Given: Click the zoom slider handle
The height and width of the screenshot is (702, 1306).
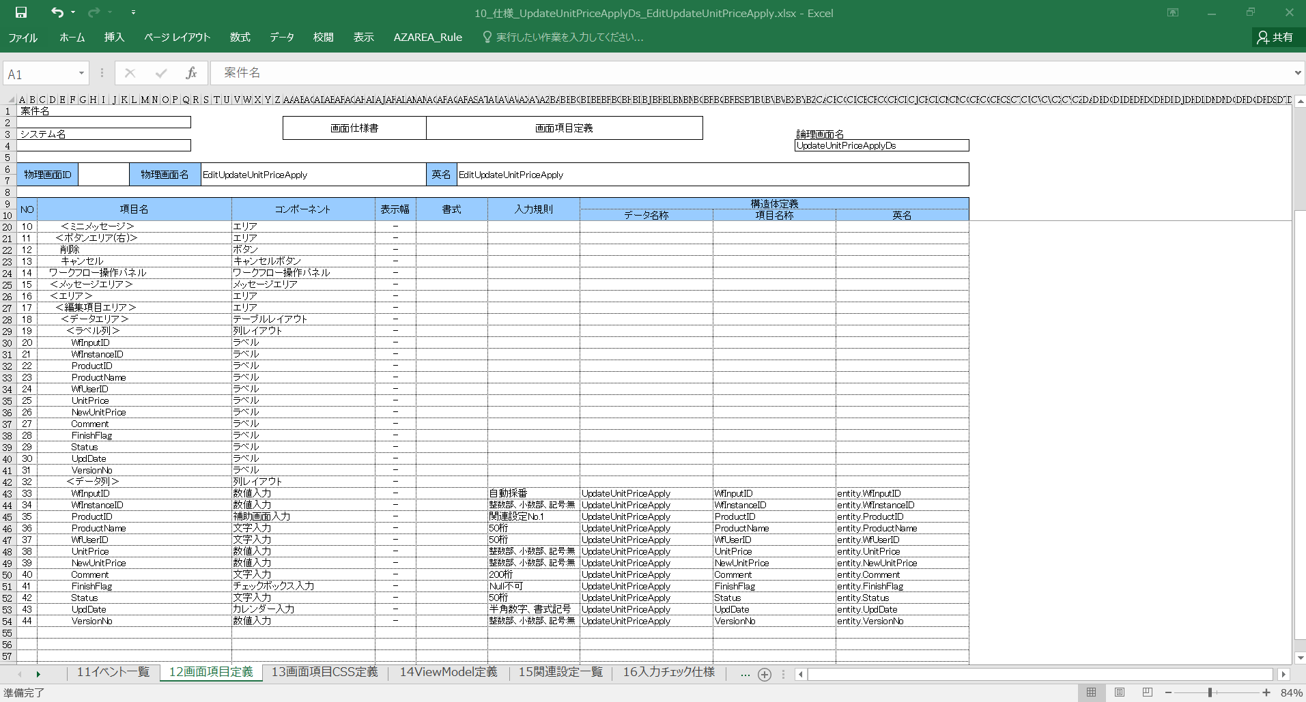Looking at the screenshot, I should pos(1210,692).
